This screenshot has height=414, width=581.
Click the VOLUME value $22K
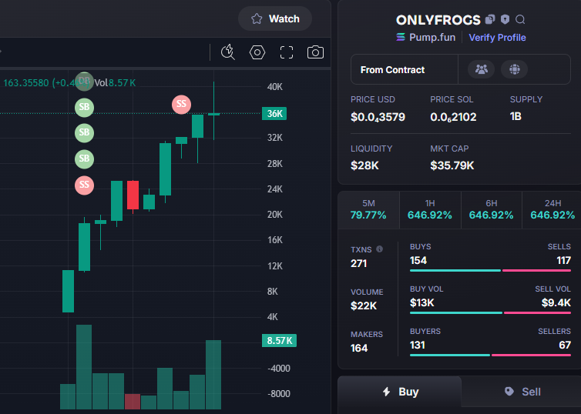tap(364, 306)
